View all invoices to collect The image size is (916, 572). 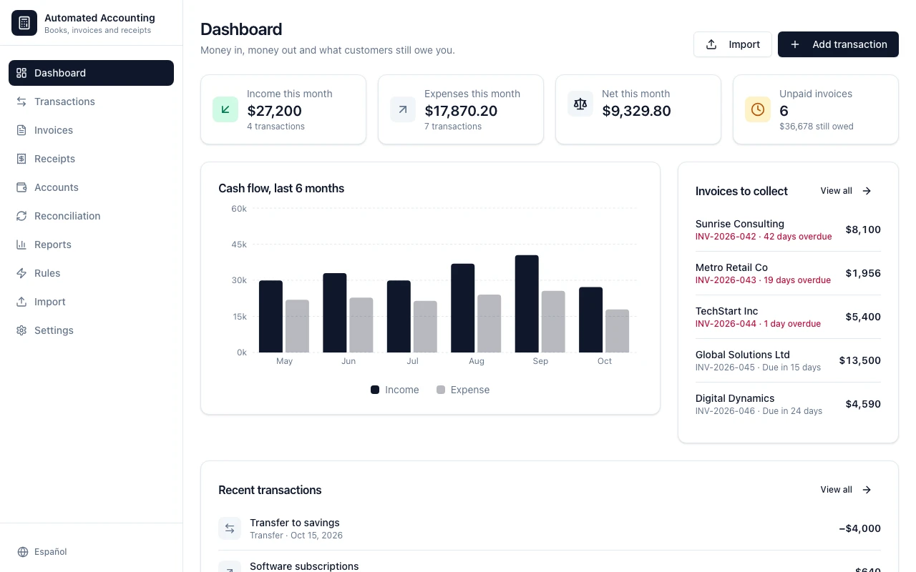[x=847, y=191]
